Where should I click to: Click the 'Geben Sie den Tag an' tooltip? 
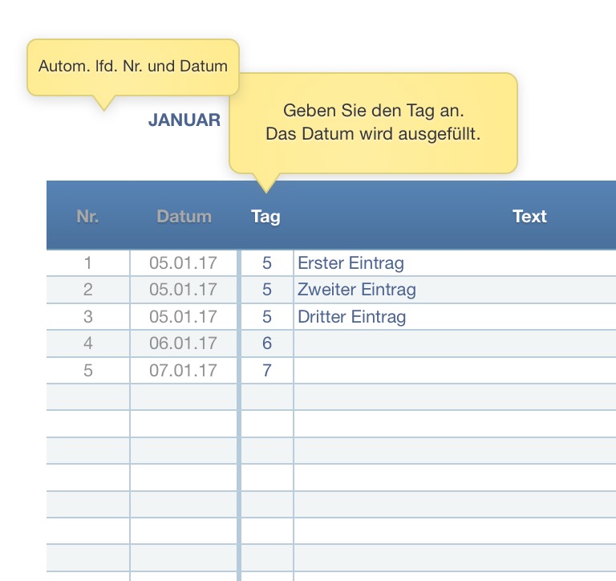point(373,123)
